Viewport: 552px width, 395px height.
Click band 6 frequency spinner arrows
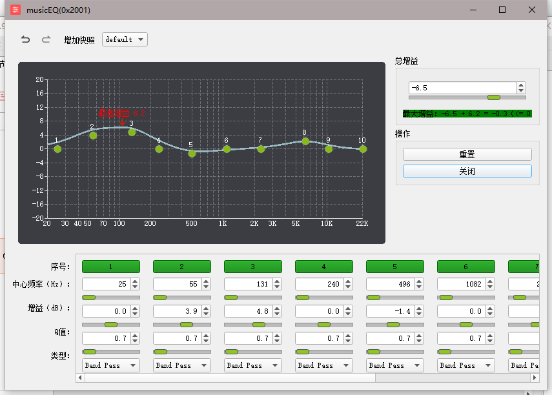point(491,284)
